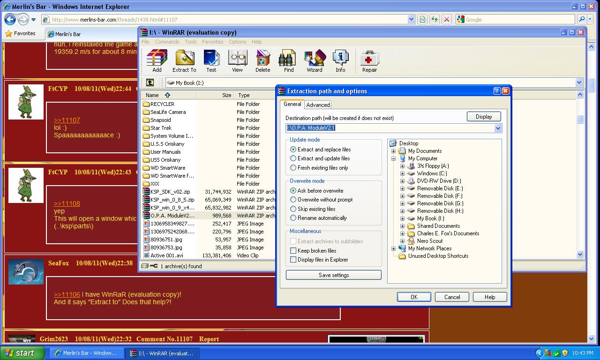Switch to the General tab
The width and height of the screenshot is (600, 360).
point(292,104)
